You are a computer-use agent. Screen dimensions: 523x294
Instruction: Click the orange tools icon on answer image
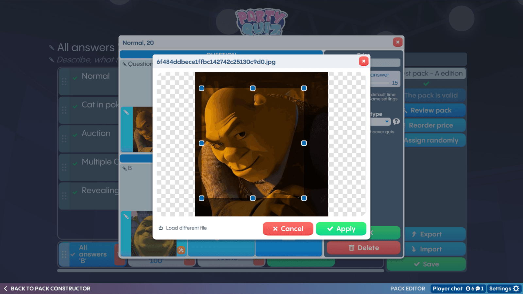tap(181, 250)
